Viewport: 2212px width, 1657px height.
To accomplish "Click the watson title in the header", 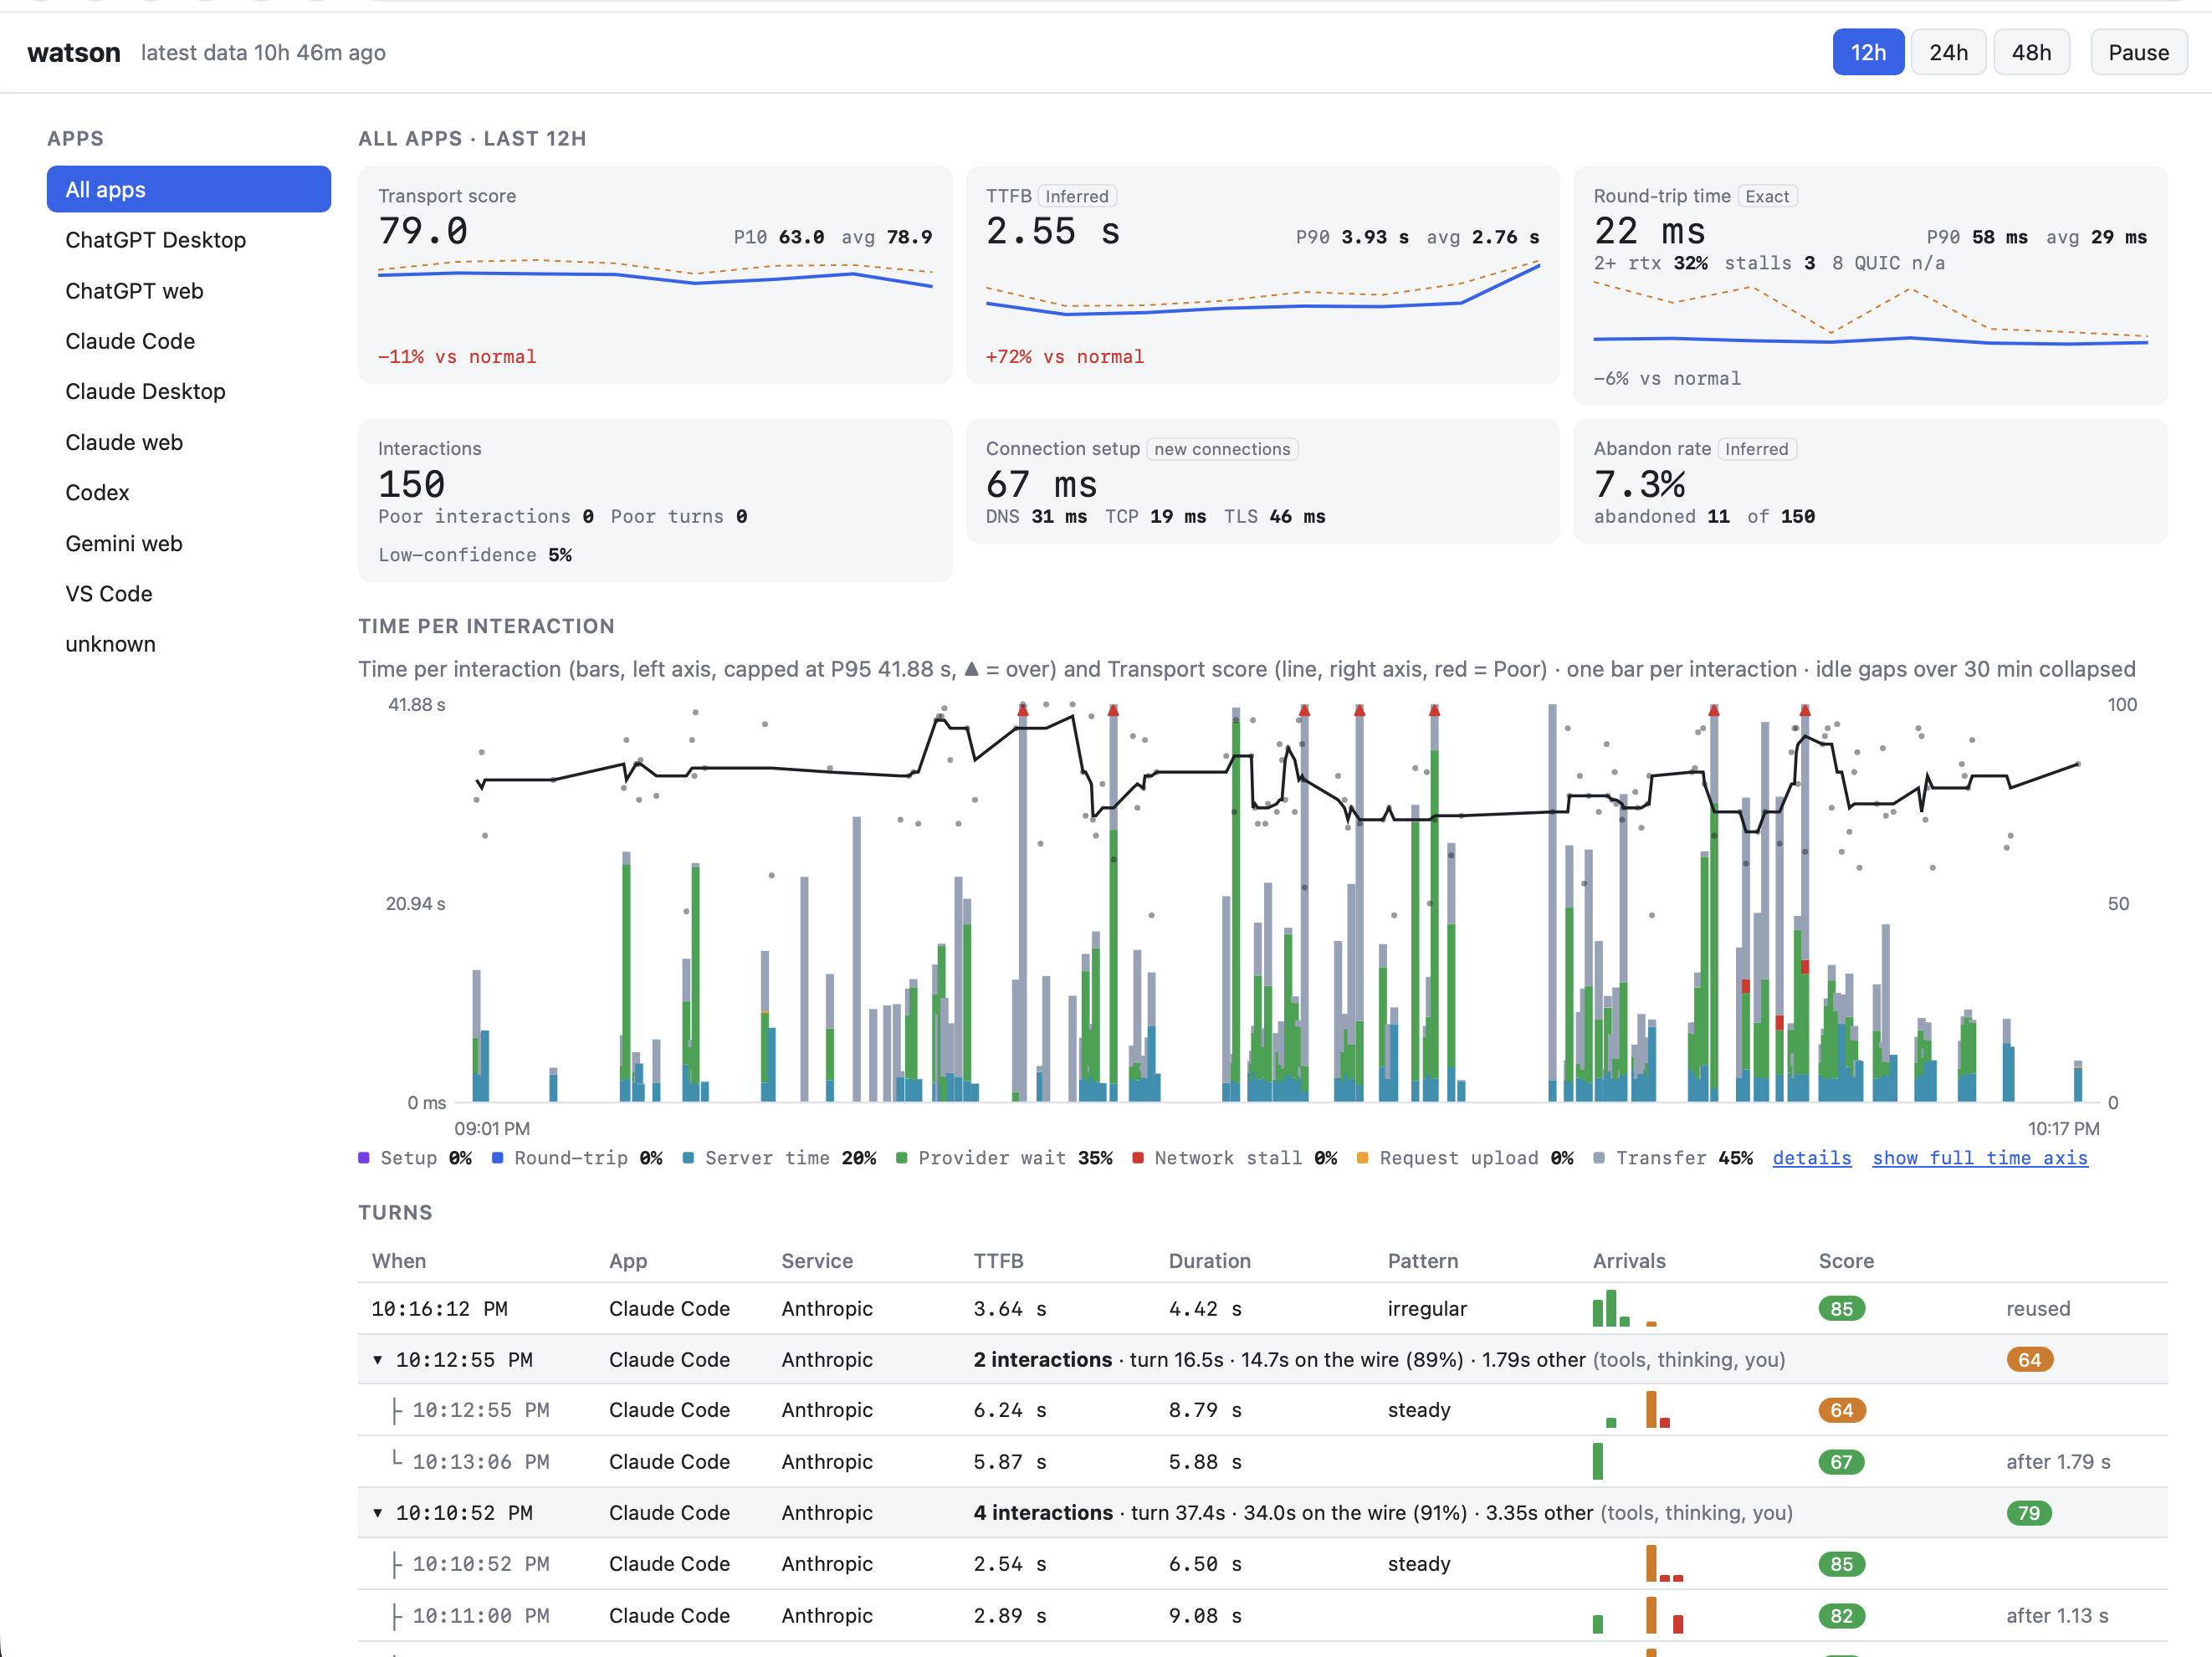I will click(x=73, y=52).
